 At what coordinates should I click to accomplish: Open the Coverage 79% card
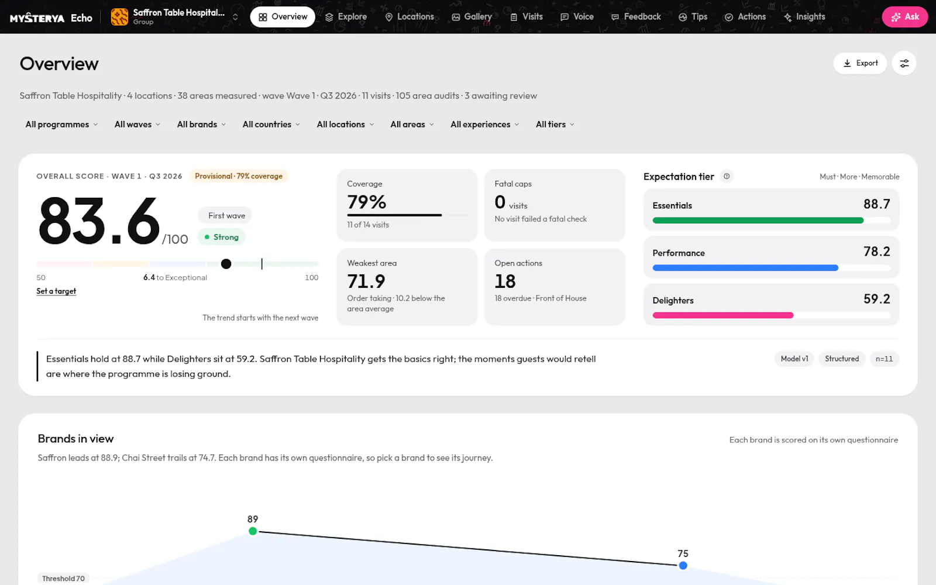point(407,205)
